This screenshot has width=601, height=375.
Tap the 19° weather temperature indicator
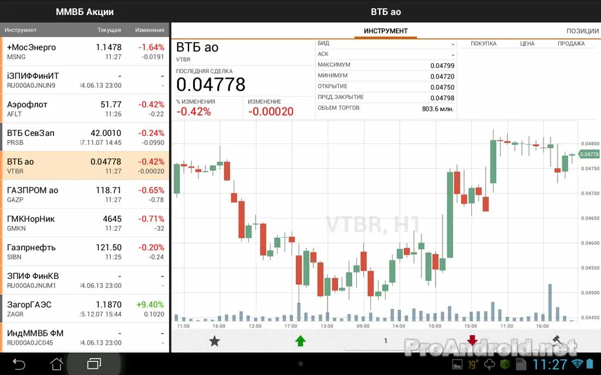473,364
